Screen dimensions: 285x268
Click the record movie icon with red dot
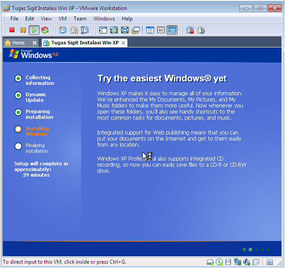tap(190, 30)
